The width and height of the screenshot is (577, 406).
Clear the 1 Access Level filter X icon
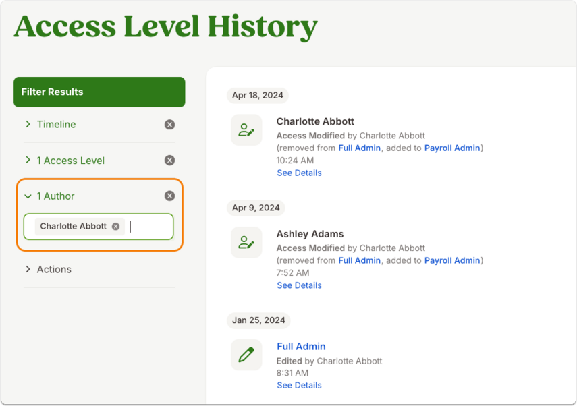pos(169,161)
